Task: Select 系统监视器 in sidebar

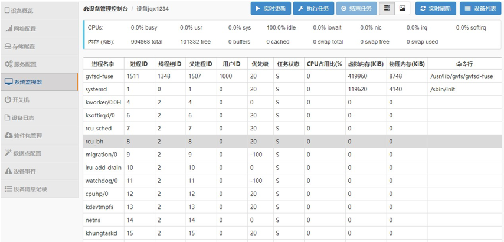Action: coord(39,82)
